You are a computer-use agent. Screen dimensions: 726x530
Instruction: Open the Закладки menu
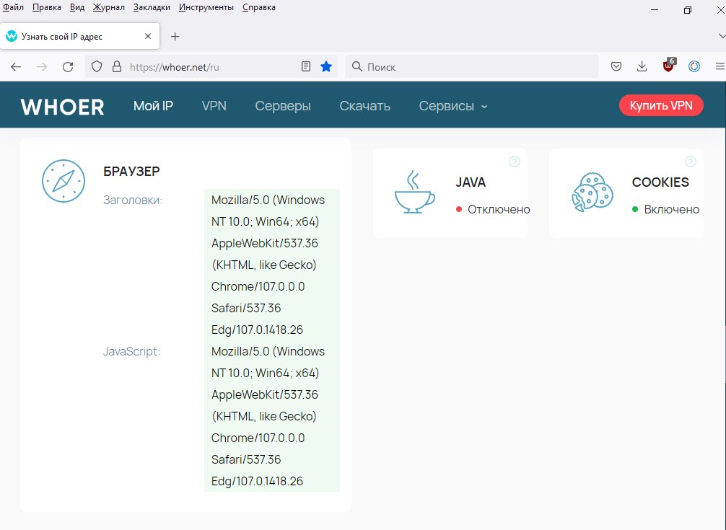(152, 7)
